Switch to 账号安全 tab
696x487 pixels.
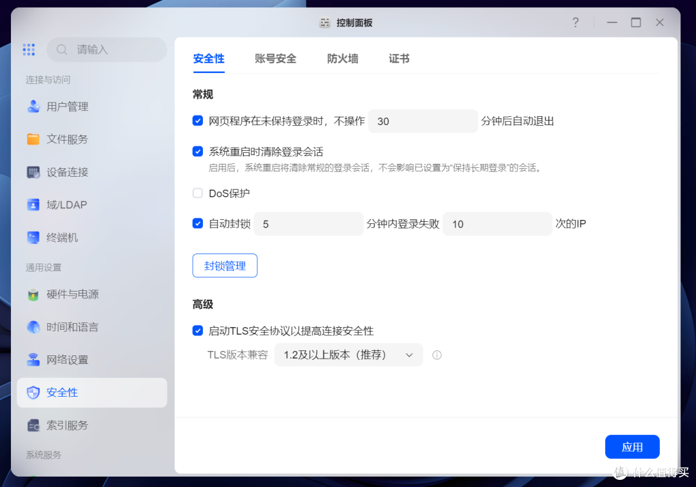tap(275, 59)
